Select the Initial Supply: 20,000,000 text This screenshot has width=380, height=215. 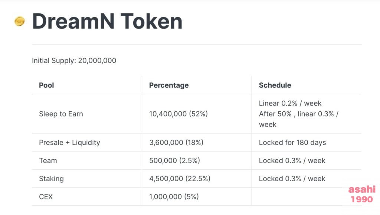click(x=74, y=61)
